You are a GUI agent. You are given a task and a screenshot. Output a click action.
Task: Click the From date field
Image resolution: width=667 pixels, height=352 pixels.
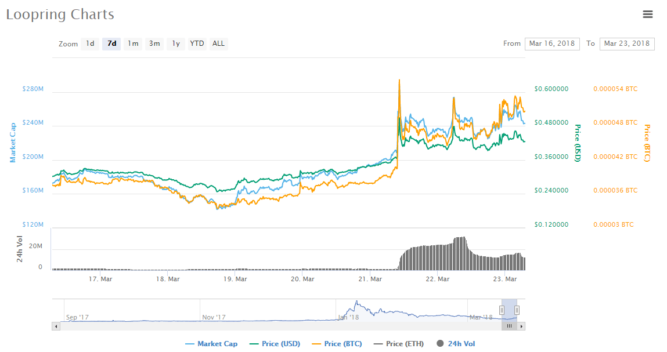click(551, 43)
